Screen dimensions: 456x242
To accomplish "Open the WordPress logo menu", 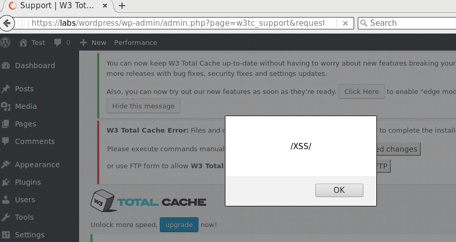I will tap(5, 42).
